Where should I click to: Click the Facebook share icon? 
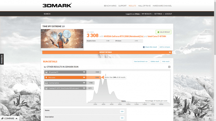tap(144, 47)
